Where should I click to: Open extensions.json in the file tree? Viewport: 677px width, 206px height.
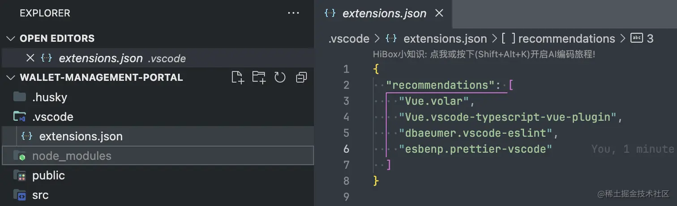[x=81, y=136]
